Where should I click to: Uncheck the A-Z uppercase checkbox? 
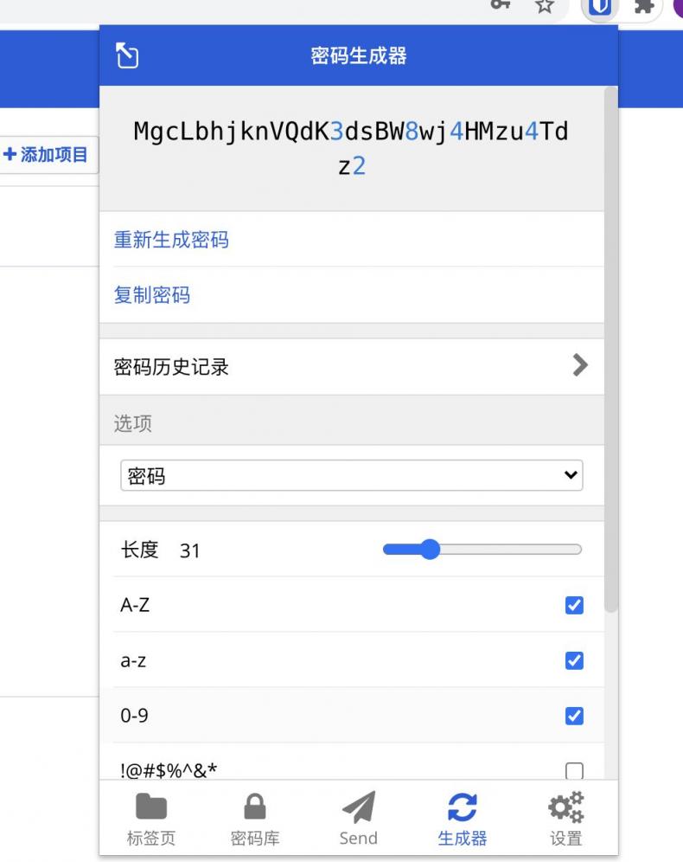(x=574, y=606)
